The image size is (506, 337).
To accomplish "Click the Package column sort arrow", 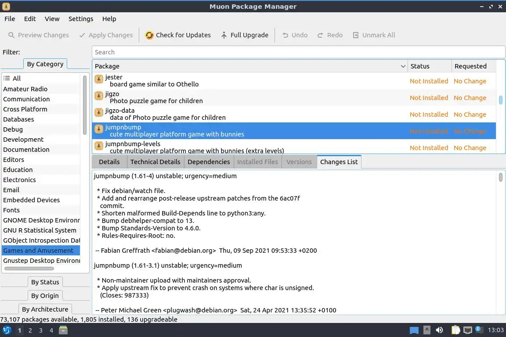I will coord(403,66).
